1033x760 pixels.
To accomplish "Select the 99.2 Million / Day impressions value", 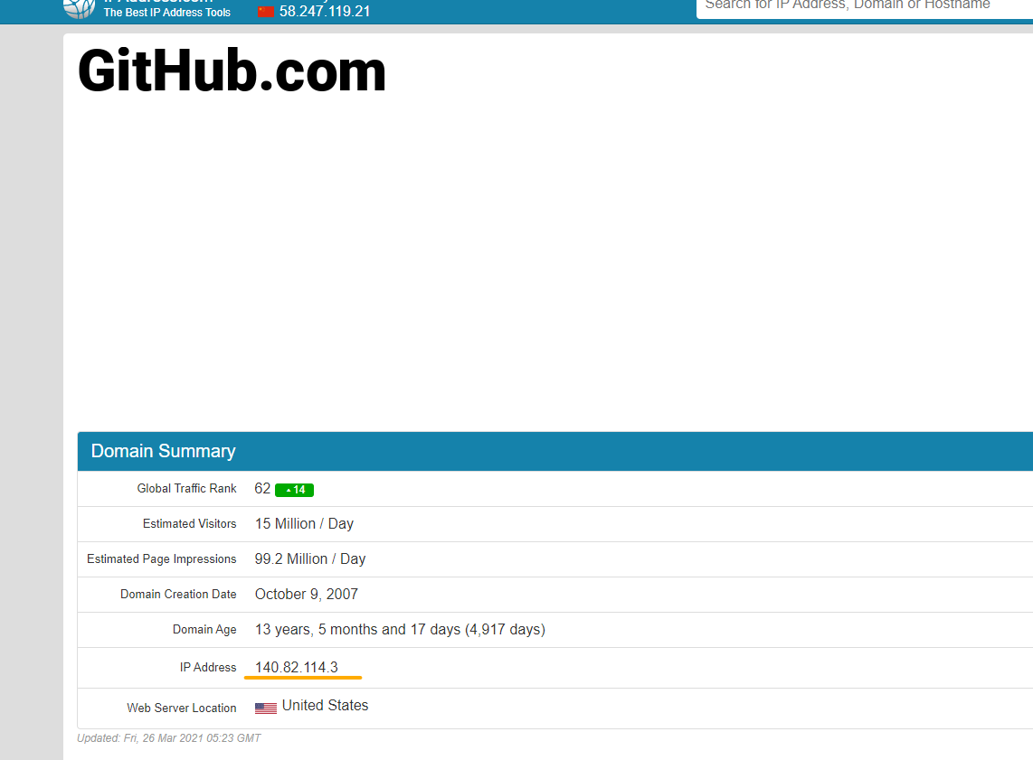I will (310, 558).
